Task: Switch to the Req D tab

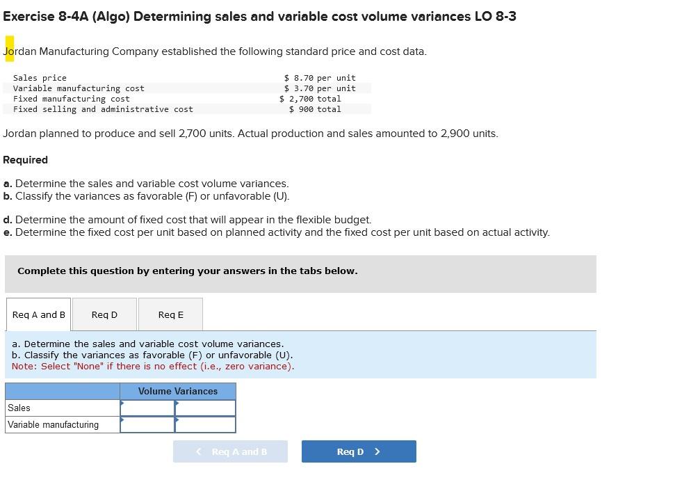Action: pos(104,314)
